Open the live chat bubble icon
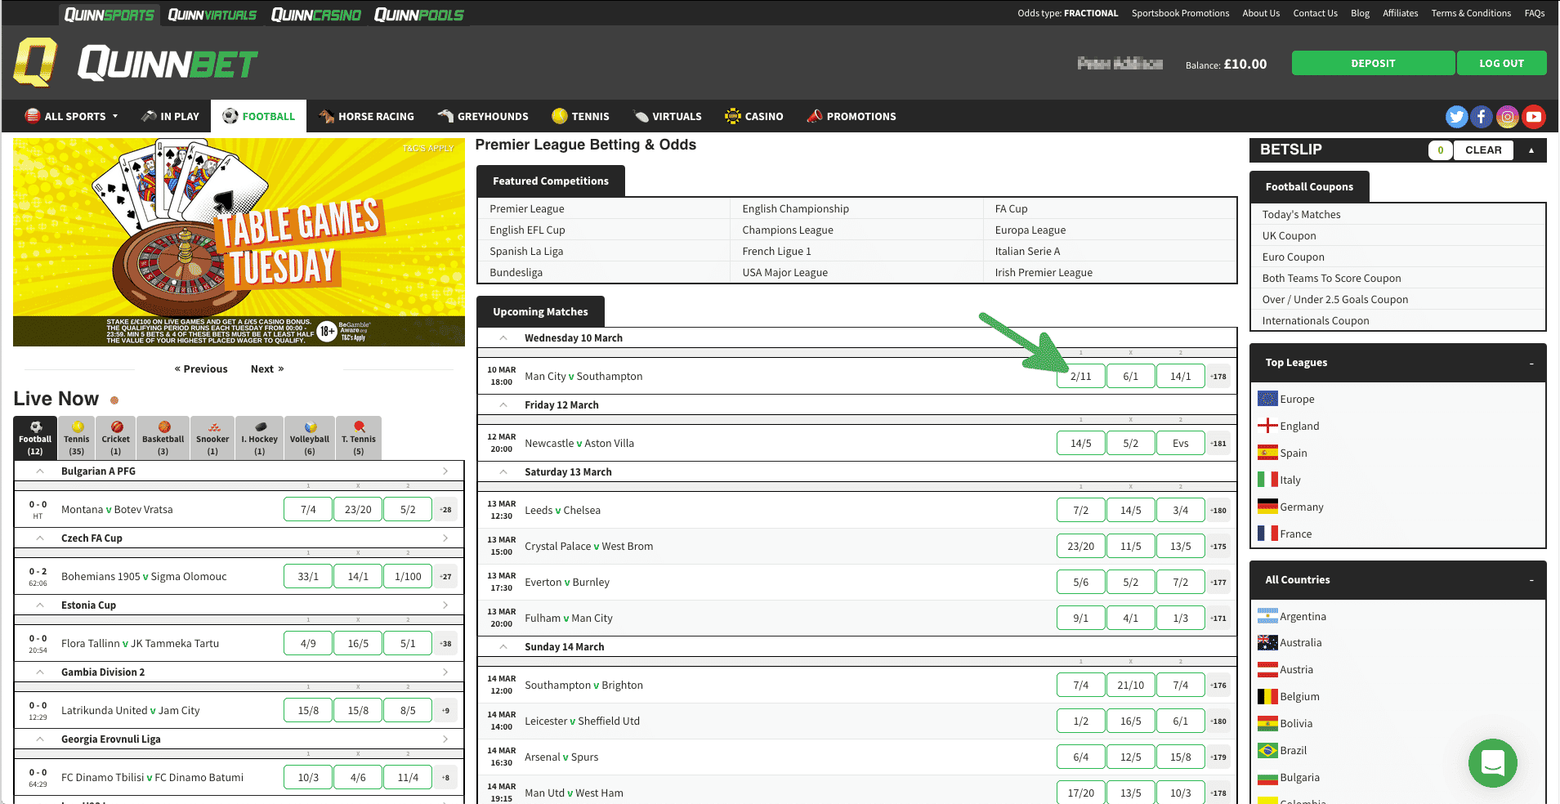1560x804 pixels. (1492, 763)
